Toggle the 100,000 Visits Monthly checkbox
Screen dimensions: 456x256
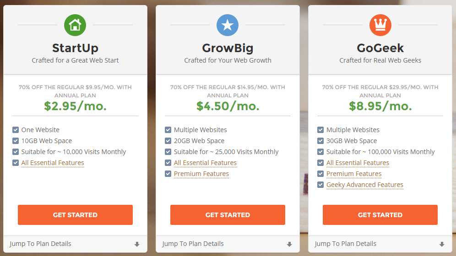click(x=320, y=152)
